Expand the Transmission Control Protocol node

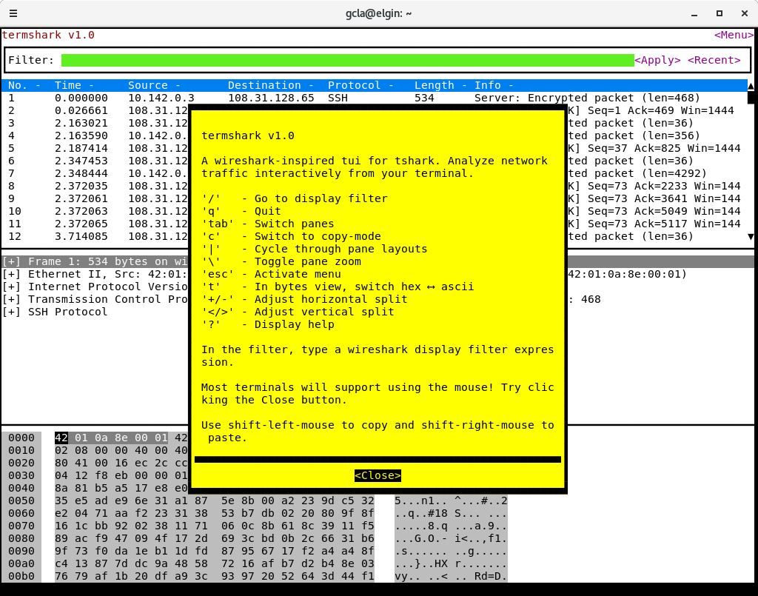coord(11,299)
